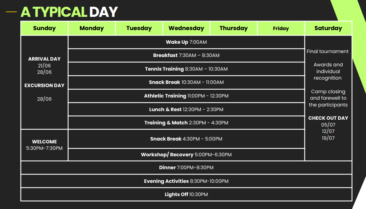The height and width of the screenshot is (209, 366).
Task: Select the Breakfast 7:30AM – 8:30AM row
Action: coord(186,55)
